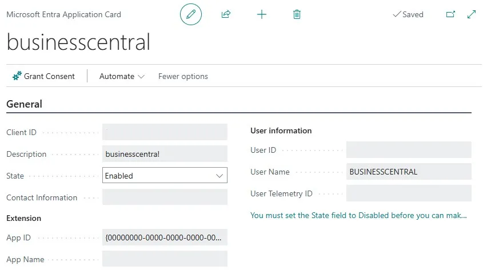The image size is (487, 277).
Task: Click the pencil edit icon
Action: [191, 14]
